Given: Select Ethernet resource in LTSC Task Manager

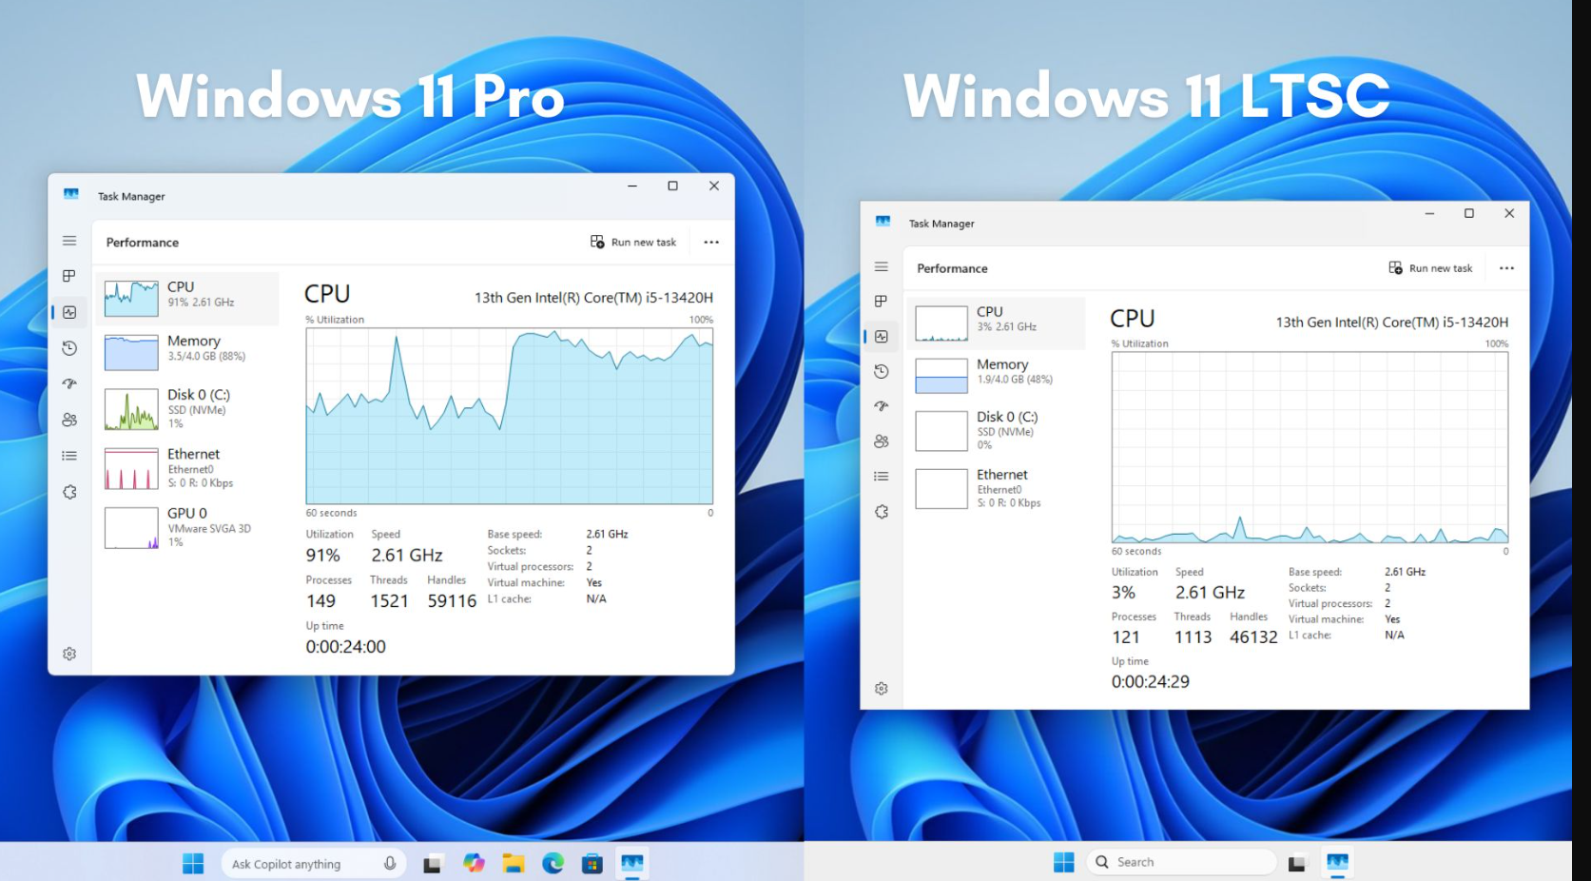Looking at the screenshot, I should click(x=996, y=488).
